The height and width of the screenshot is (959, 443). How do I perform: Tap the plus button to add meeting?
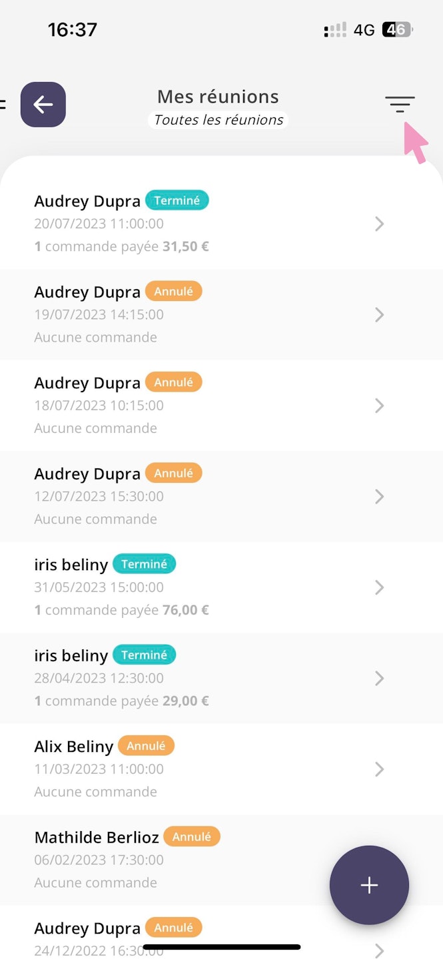369,884
